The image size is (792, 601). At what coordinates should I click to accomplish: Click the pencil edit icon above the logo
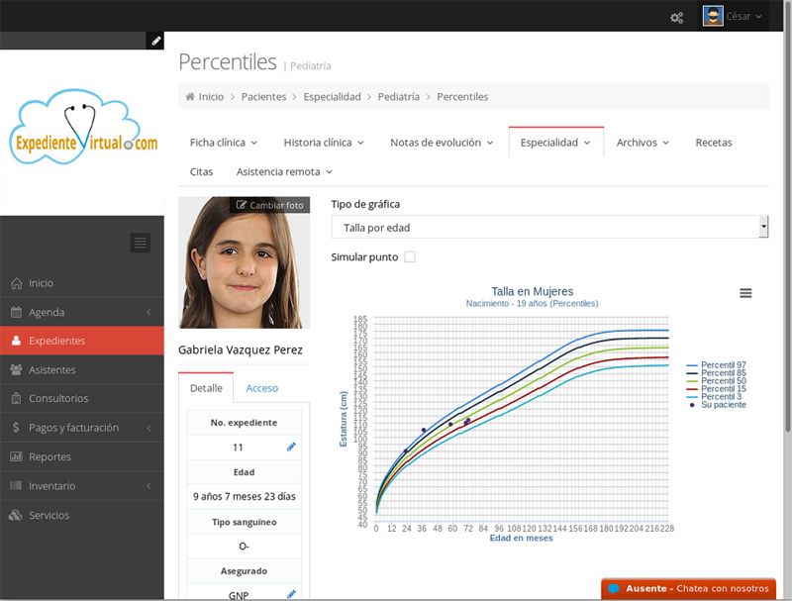155,41
